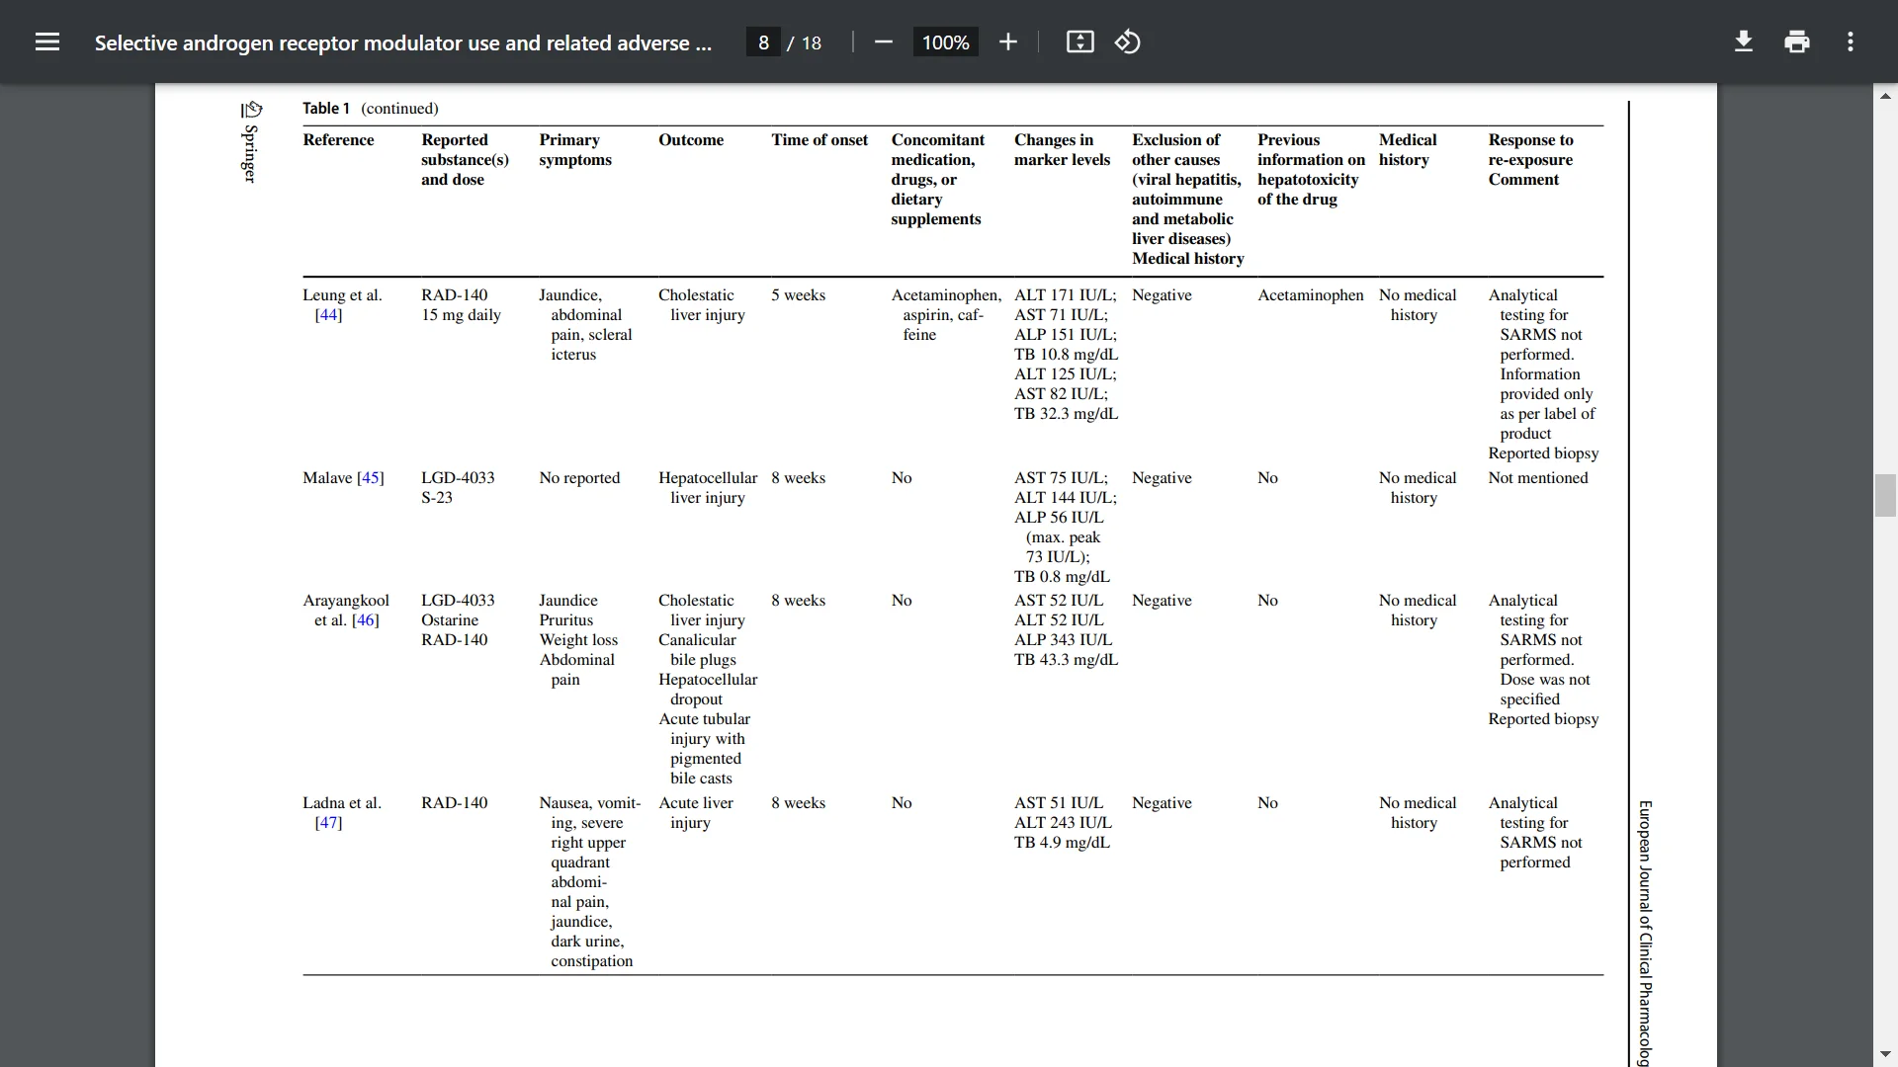Screen dimensions: 1898x1067
Task: Click 'TB 10.8 mg/dL' marker value
Action: tap(1066, 355)
